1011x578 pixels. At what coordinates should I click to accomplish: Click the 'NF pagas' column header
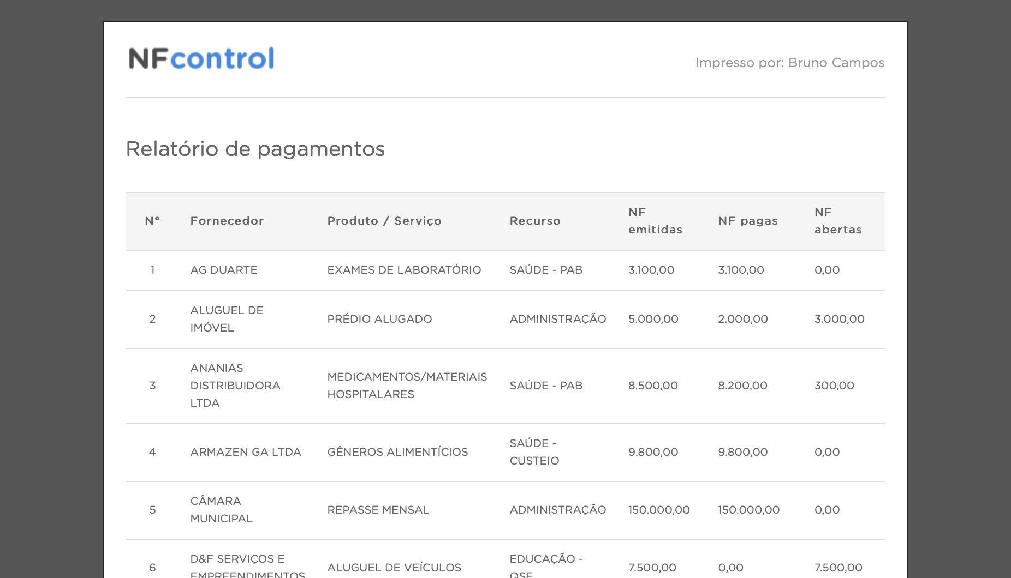(x=747, y=221)
